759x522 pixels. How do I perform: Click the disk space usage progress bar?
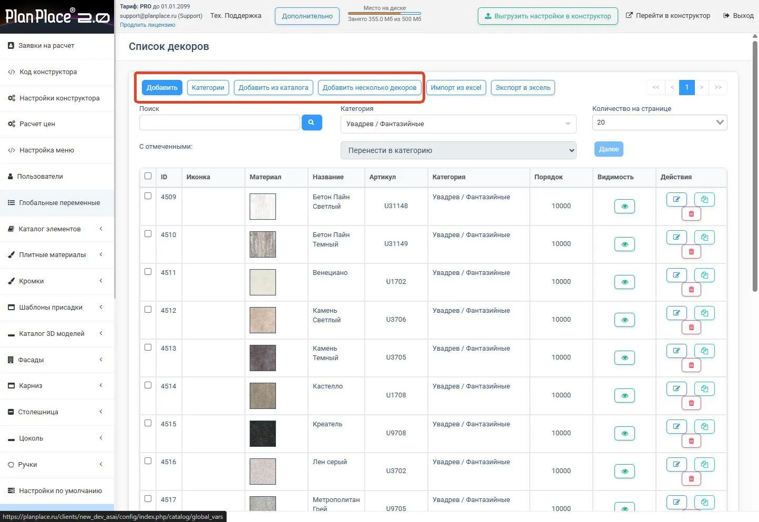pyautogui.click(x=384, y=13)
